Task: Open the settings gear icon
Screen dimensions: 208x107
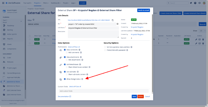Action: (x=199, y=3)
